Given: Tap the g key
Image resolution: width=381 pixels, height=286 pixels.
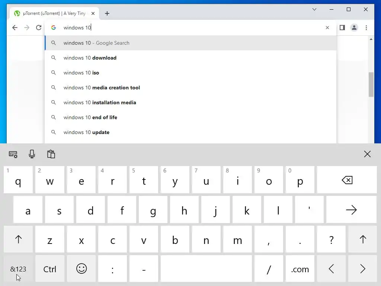Looking at the screenshot, I should pos(153,210).
